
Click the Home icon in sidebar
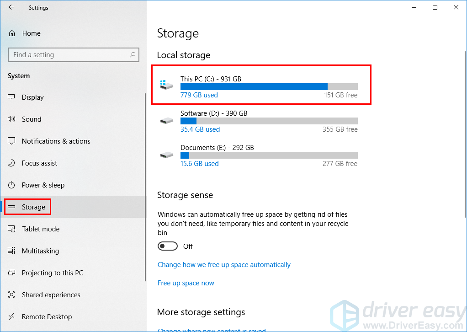coord(12,33)
